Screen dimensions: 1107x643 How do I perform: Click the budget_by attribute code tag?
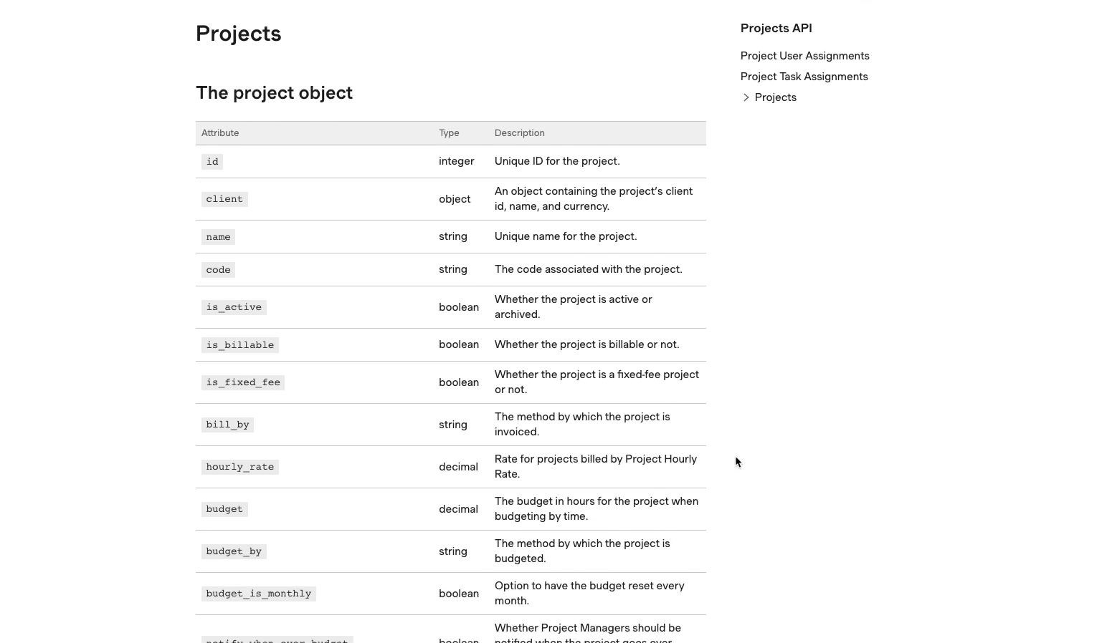pos(234,551)
